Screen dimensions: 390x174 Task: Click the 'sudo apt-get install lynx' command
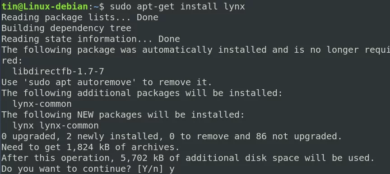(x=177, y=7)
